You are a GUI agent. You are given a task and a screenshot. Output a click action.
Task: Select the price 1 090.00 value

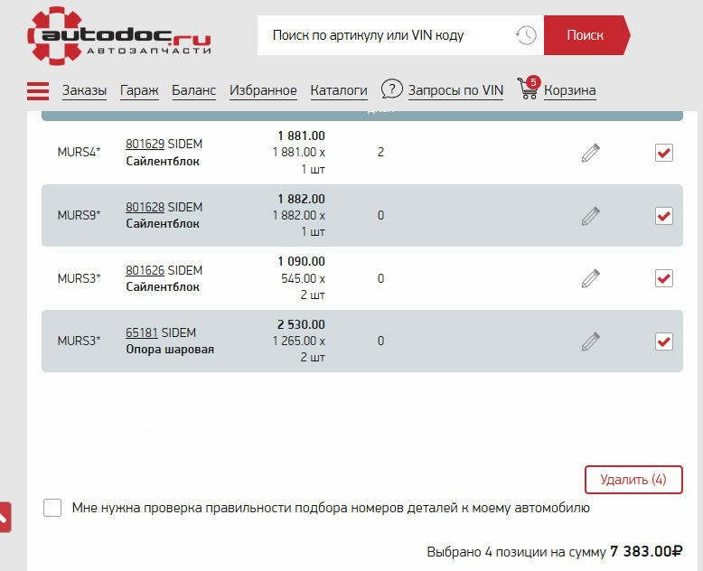(301, 261)
